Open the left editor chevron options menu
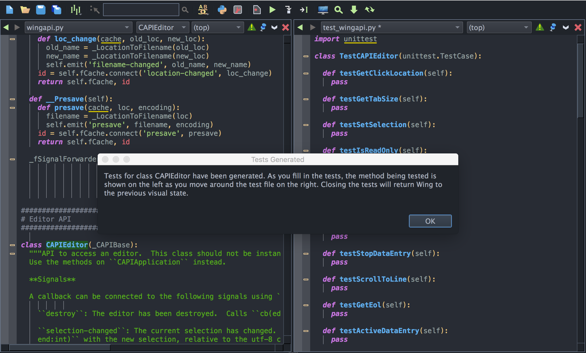The image size is (586, 353). (x=274, y=27)
